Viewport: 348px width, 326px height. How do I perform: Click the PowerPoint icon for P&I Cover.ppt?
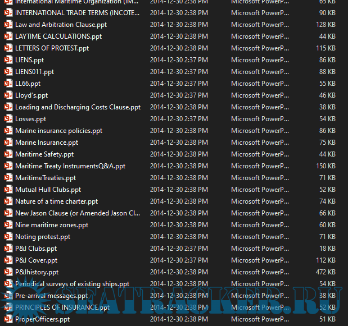[8, 260]
